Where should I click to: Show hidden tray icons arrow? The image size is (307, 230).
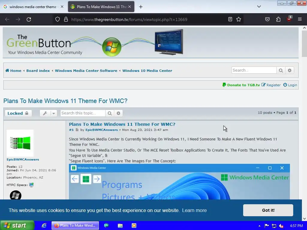point(259,226)
